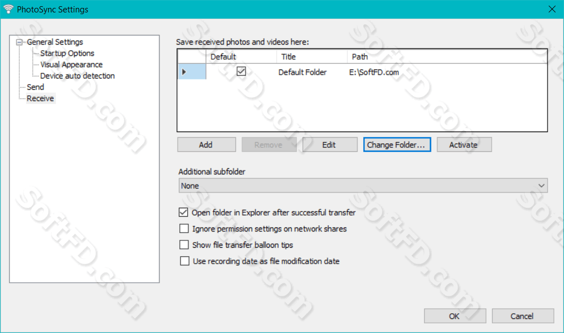Toggle the Default checkbox for Default Folder

pos(241,72)
